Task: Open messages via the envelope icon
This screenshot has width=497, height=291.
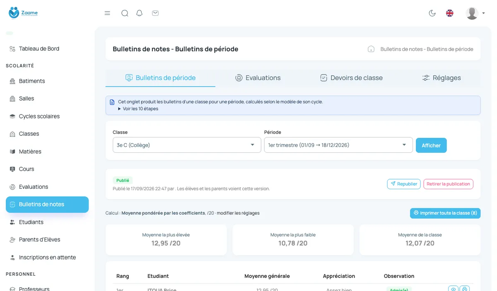Action: [x=155, y=13]
